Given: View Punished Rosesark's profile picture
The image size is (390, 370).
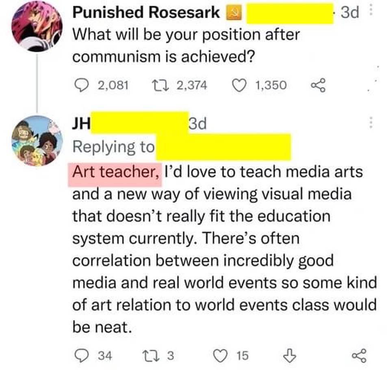Looking at the screenshot, I should (37, 26).
